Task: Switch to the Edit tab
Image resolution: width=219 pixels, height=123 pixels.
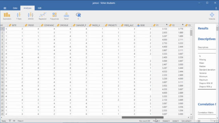Action: click(x=40, y=8)
